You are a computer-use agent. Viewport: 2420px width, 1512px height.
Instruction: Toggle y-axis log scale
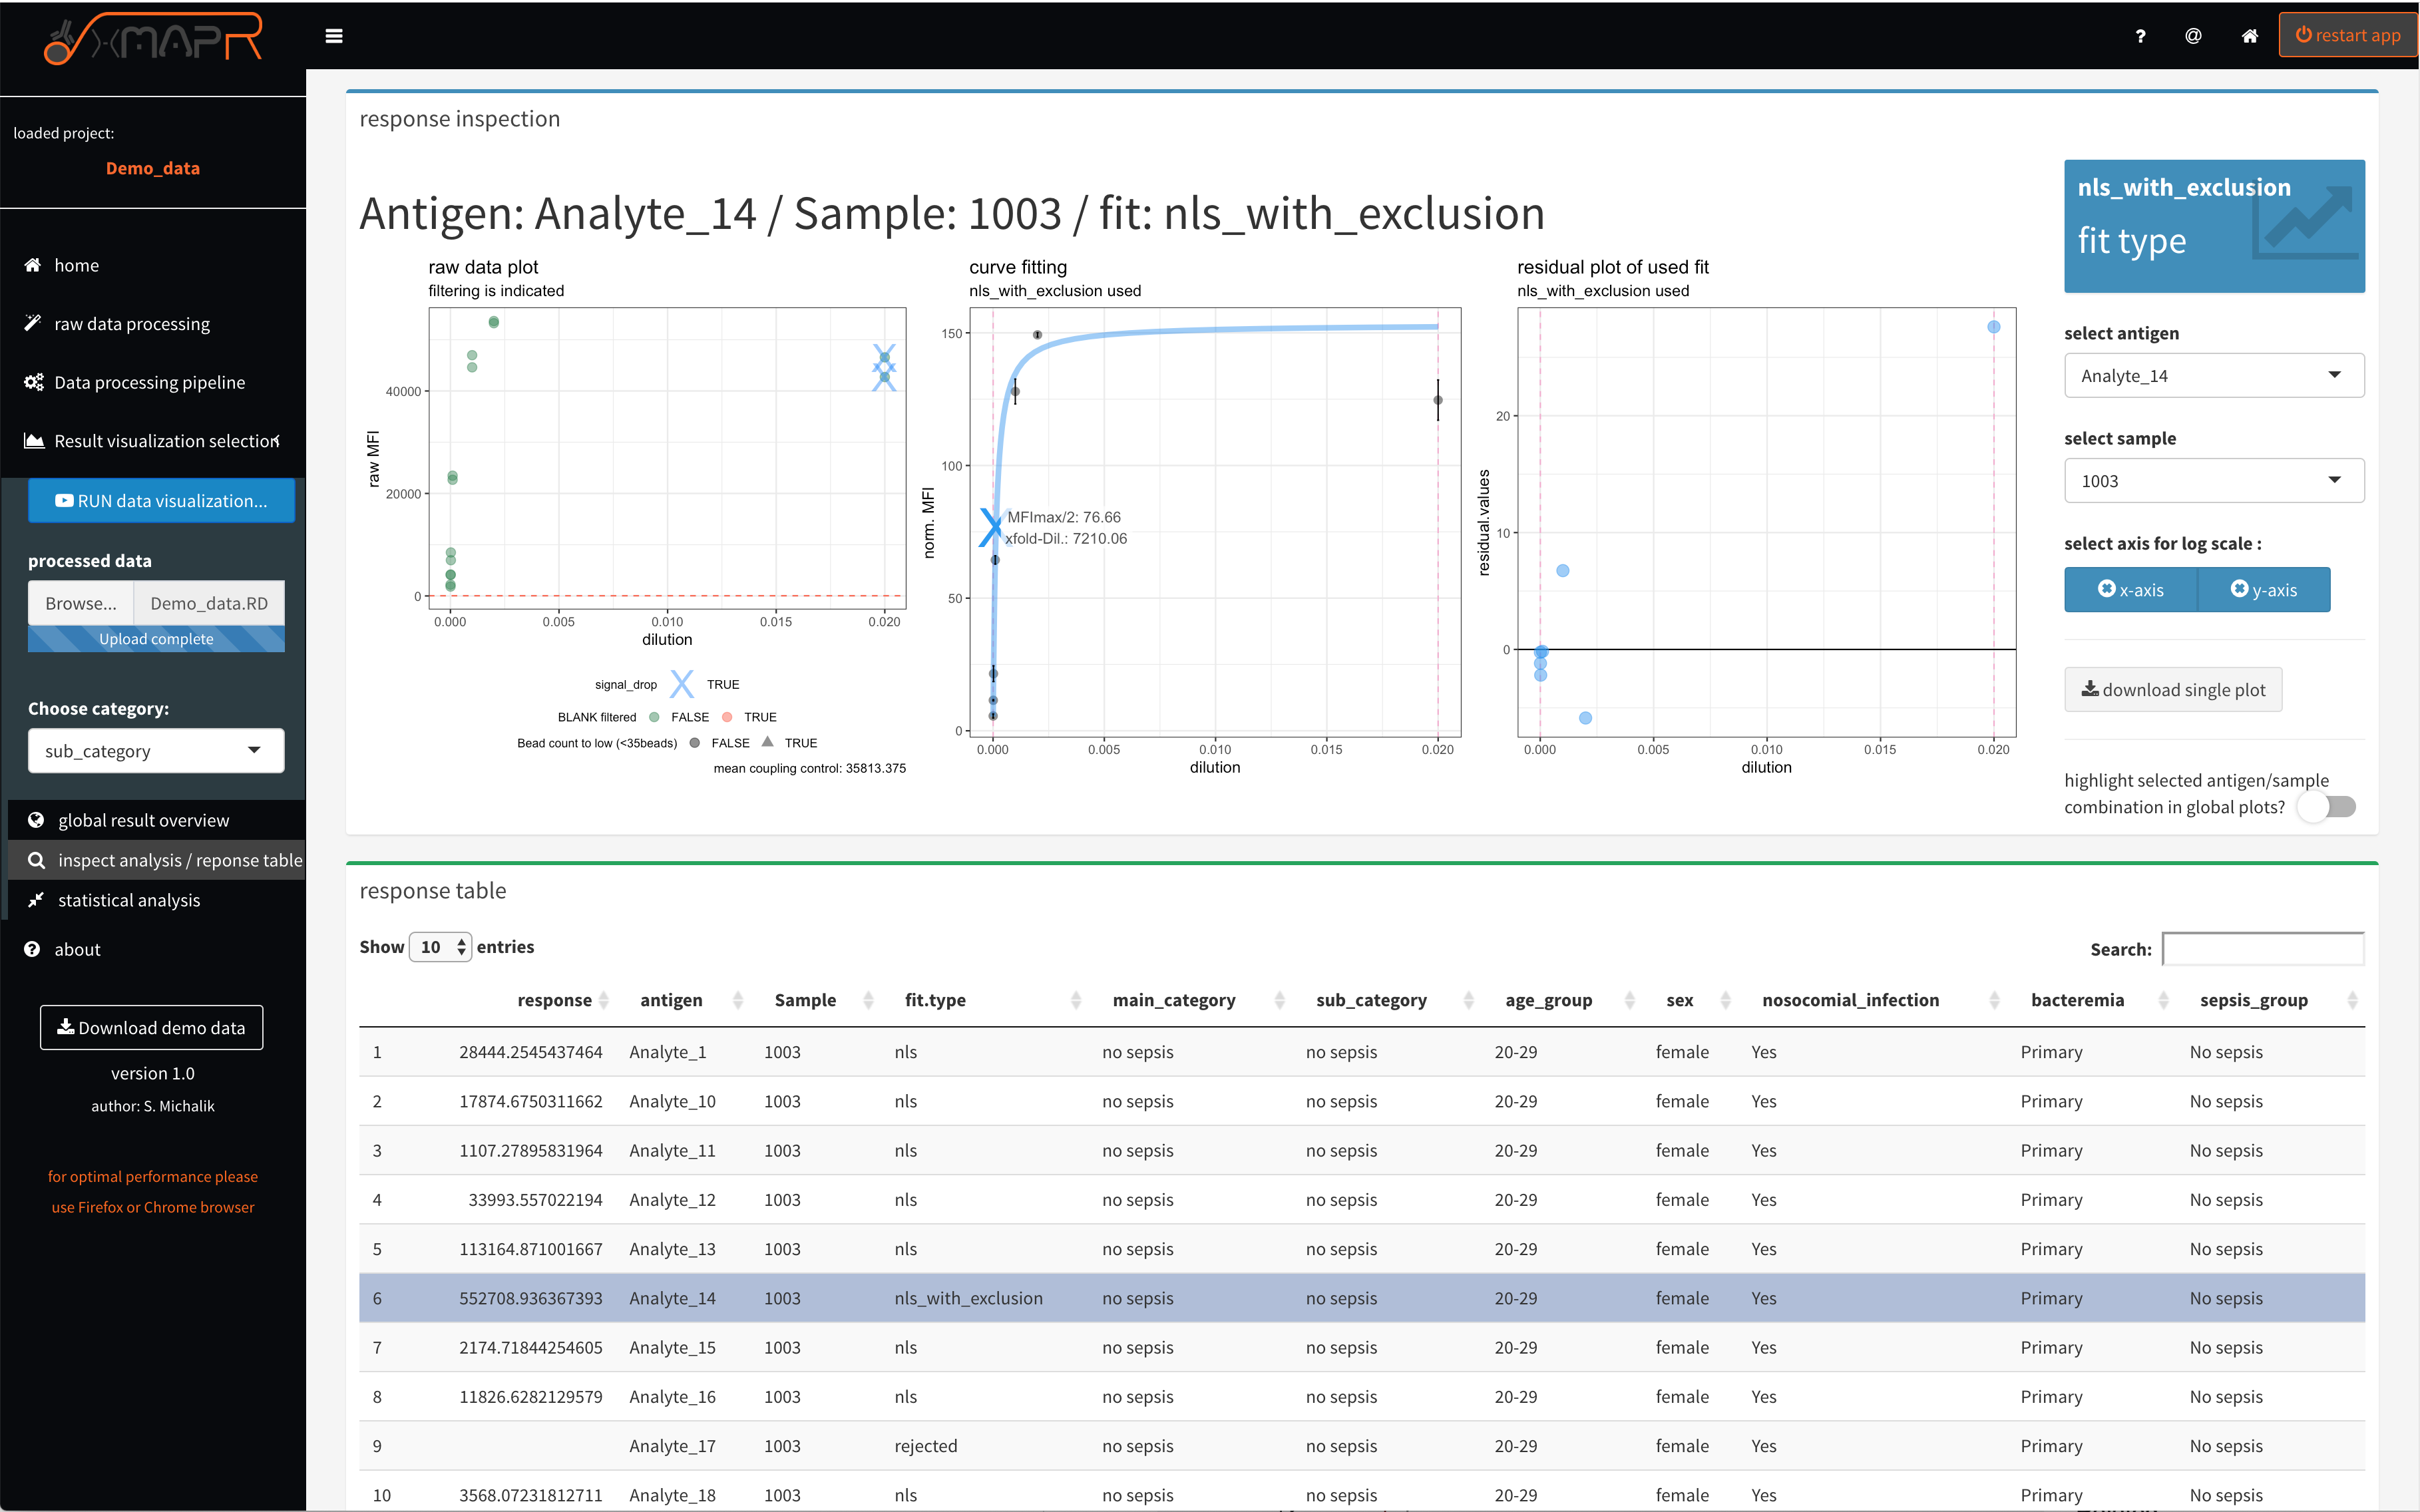pyautogui.click(x=2264, y=589)
